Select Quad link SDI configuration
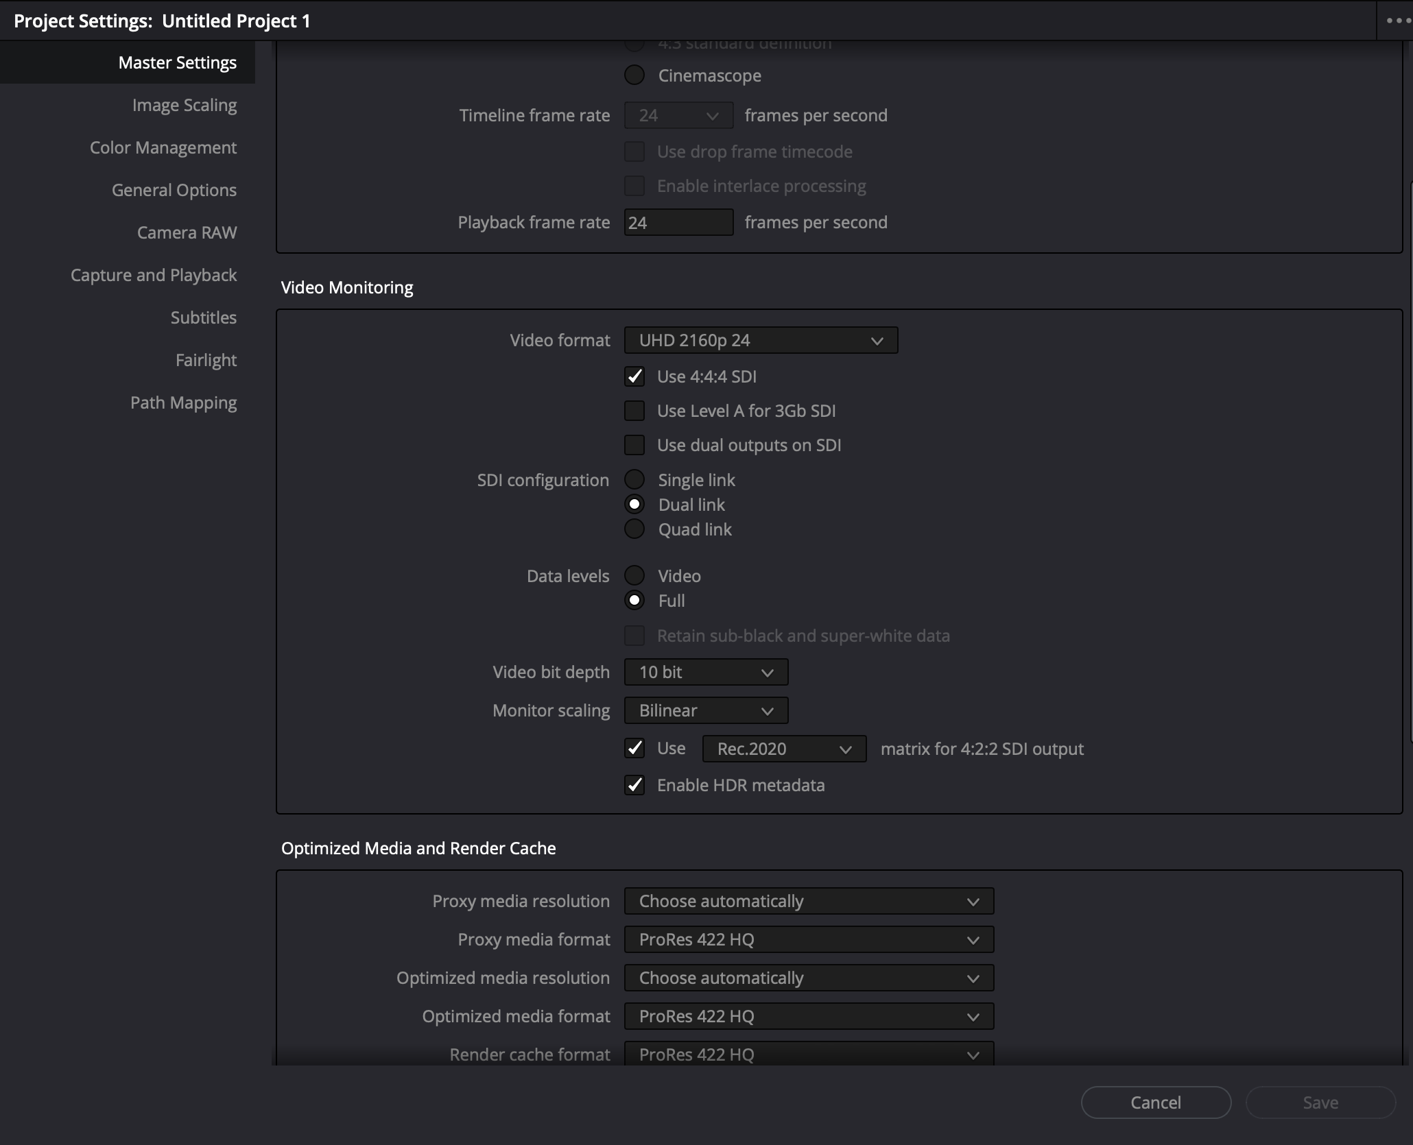Viewport: 1413px width, 1145px height. point(634,529)
